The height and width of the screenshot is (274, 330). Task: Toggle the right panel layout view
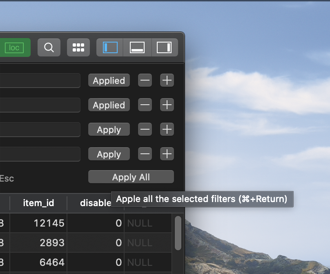tap(165, 47)
